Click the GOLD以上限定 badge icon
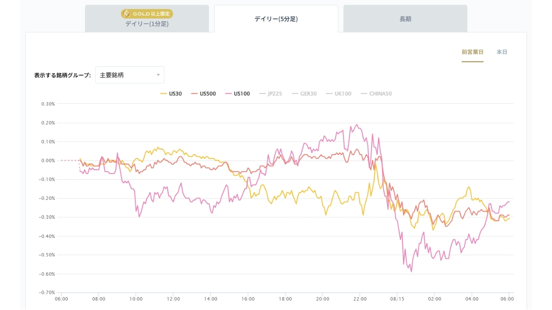 click(127, 14)
